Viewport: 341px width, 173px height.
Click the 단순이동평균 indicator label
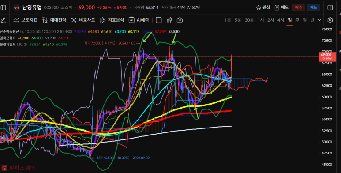[x=9, y=31]
